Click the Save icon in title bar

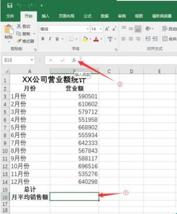coord(10,6)
